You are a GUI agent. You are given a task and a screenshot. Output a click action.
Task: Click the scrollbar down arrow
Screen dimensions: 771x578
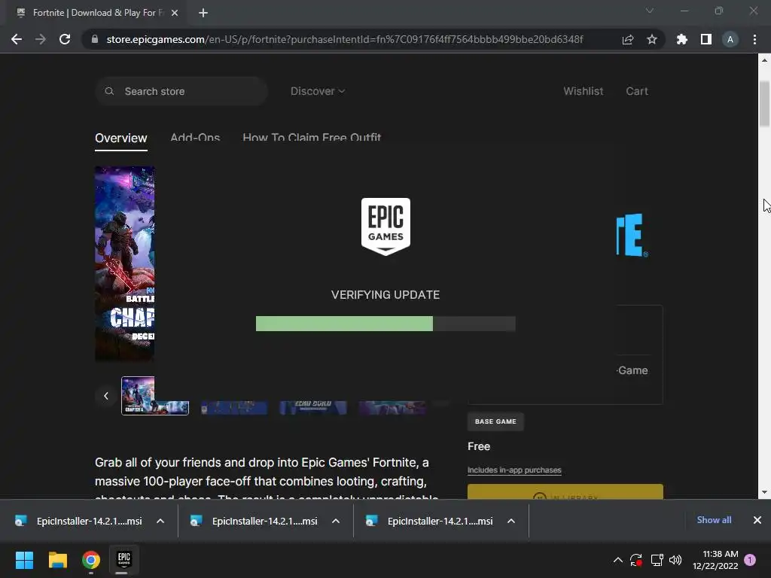point(764,492)
